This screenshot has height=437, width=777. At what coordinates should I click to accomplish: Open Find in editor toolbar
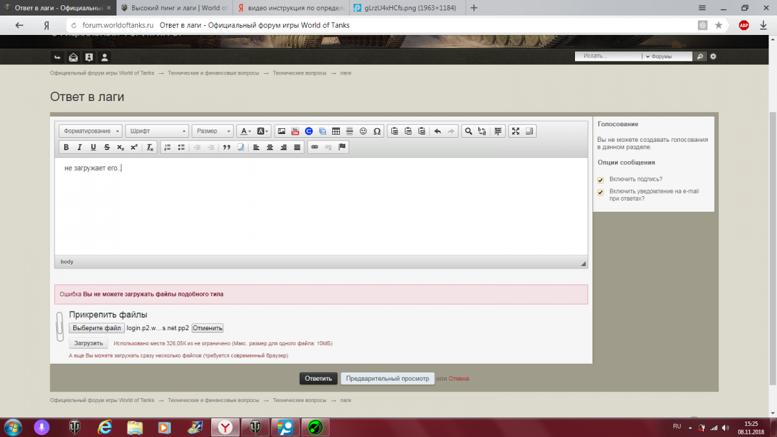click(x=468, y=131)
